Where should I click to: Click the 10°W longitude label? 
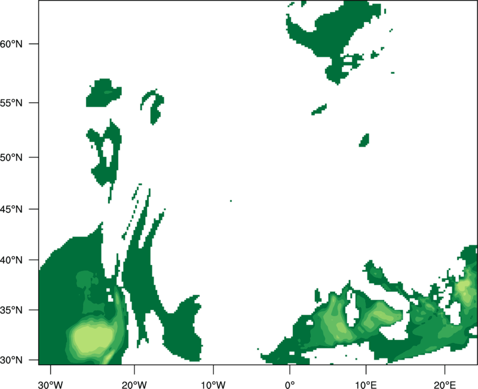[213, 385]
